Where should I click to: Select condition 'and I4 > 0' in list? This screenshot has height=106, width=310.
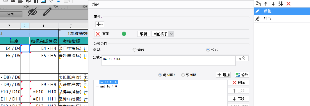coord(108,87)
